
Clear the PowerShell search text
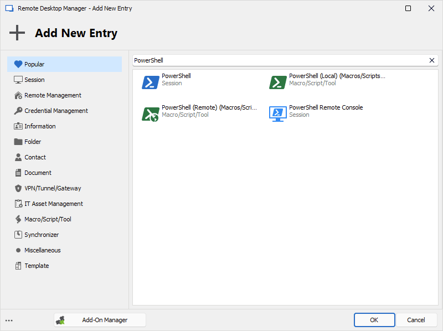click(x=432, y=60)
